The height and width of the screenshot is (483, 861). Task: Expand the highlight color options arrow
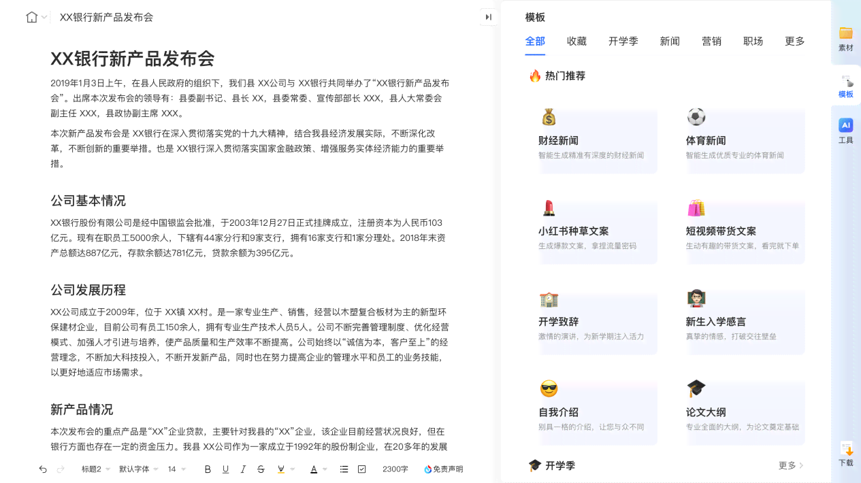pyautogui.click(x=293, y=469)
